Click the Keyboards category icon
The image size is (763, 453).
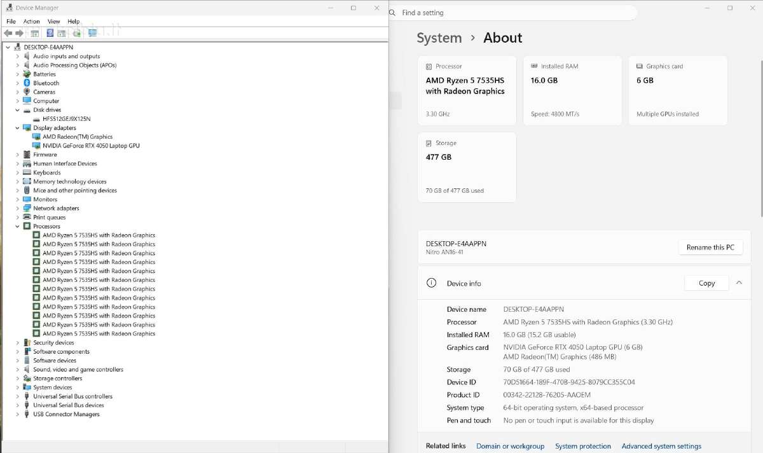pyautogui.click(x=27, y=172)
